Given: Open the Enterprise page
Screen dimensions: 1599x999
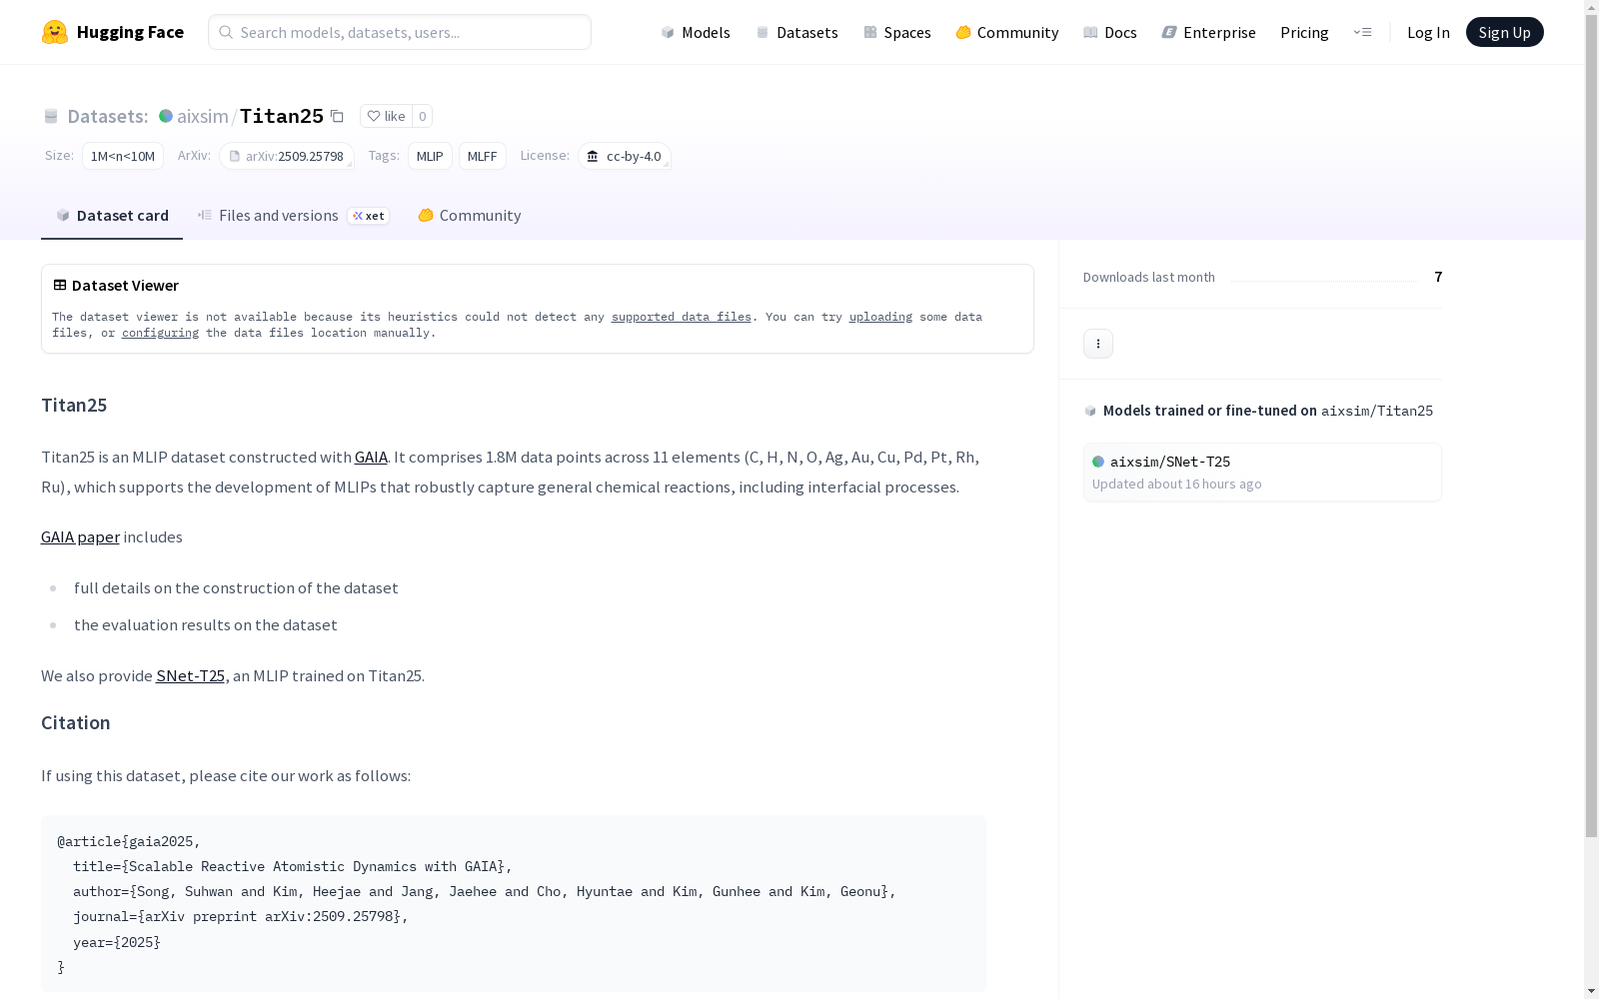Looking at the screenshot, I should [x=1209, y=32].
